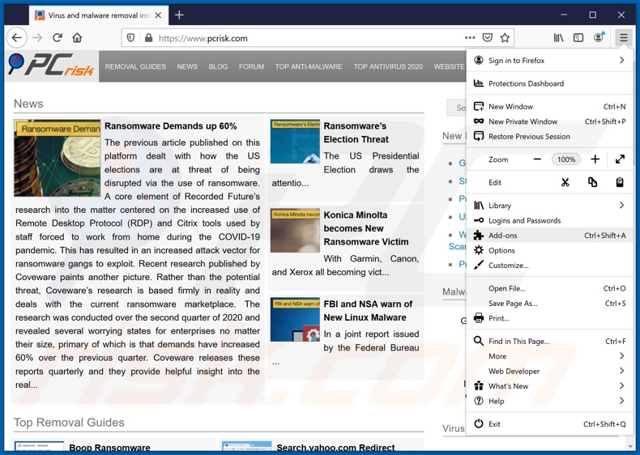
Task: Select the Virus and malware removal tab
Action: pos(98,15)
